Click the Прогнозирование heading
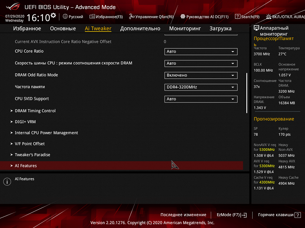305x228 pixels. 274,119
